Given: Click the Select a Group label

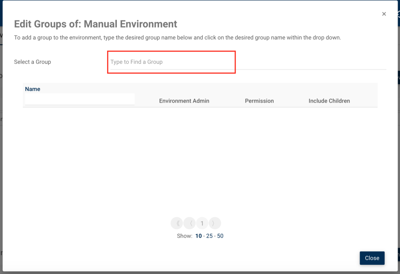Looking at the screenshot, I should (32, 62).
